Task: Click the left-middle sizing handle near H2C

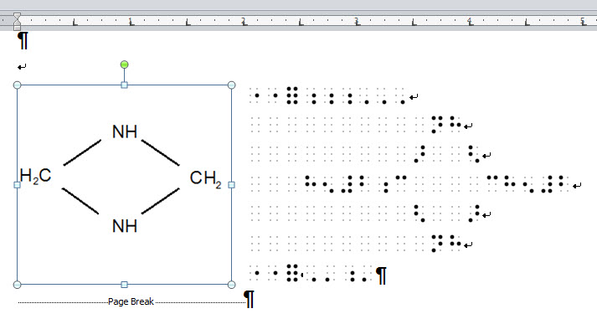Action: [17, 185]
